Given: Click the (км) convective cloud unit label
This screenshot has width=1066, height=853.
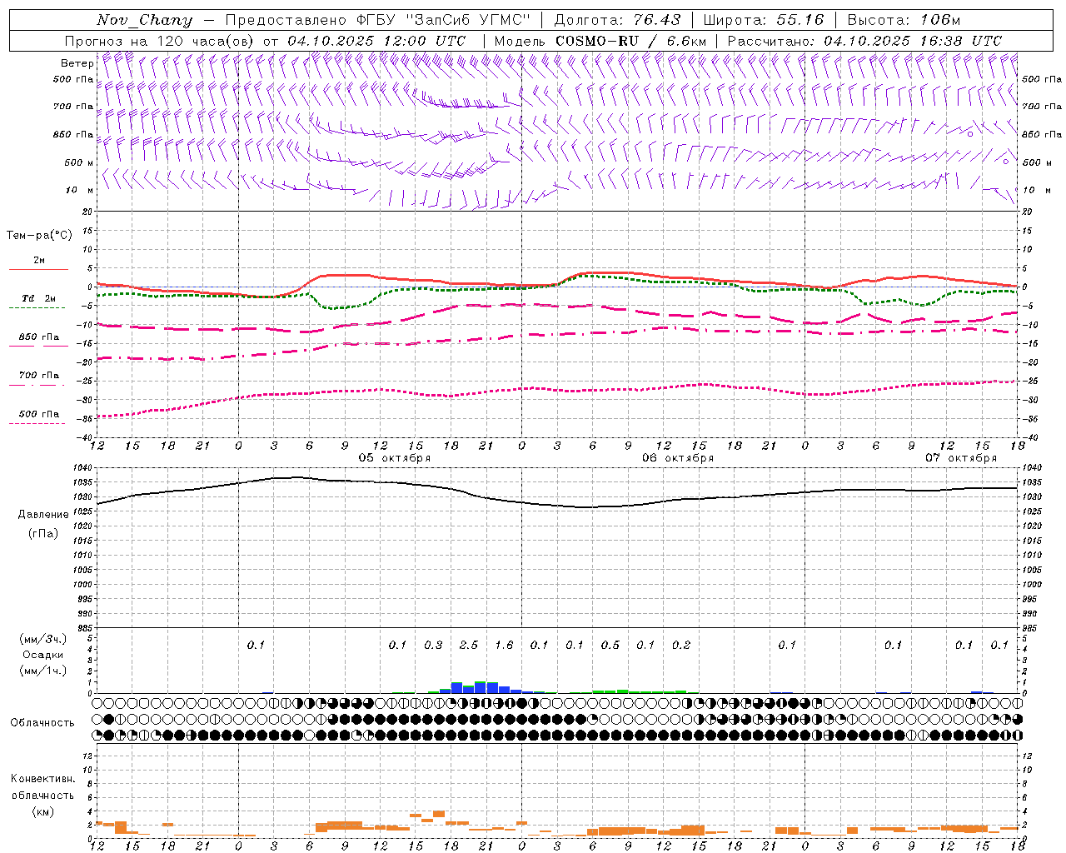Looking at the screenshot, I should click(x=42, y=811).
